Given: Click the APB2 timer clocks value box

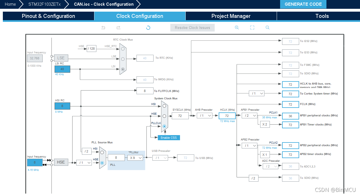Looking at the screenshot, I should (290, 155).
